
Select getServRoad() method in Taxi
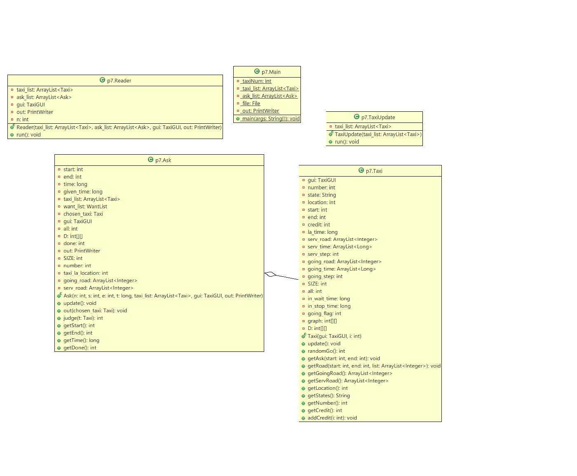coord(348,381)
